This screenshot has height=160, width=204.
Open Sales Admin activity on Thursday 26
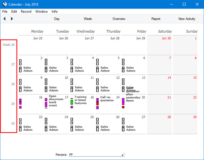click(105, 128)
